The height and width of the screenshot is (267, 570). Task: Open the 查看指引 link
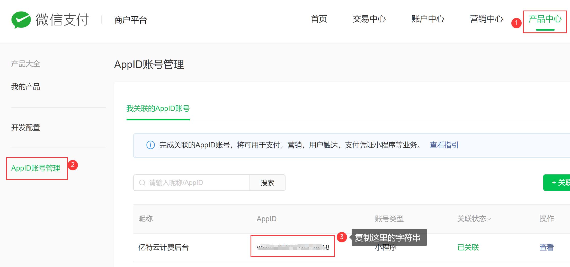444,145
